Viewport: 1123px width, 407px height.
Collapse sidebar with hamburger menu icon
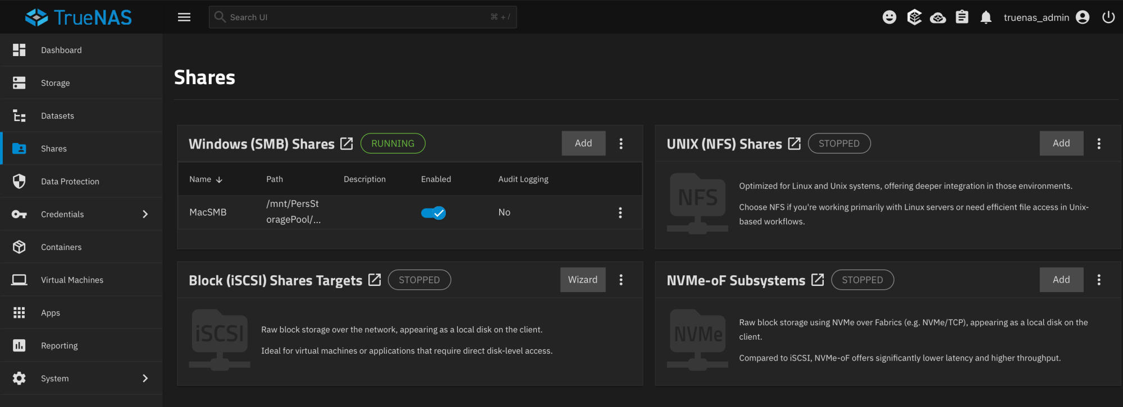point(184,17)
